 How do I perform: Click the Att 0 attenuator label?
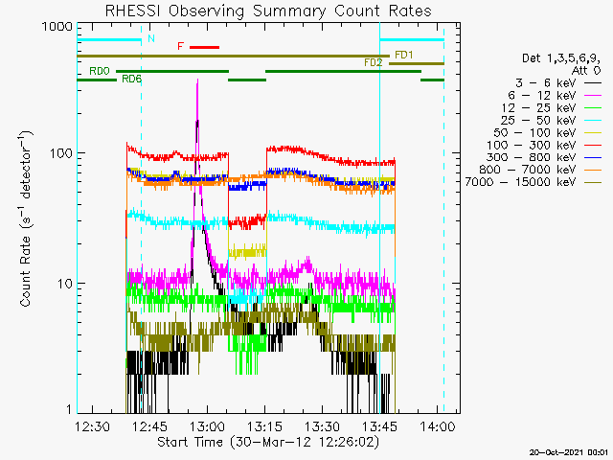[586, 71]
